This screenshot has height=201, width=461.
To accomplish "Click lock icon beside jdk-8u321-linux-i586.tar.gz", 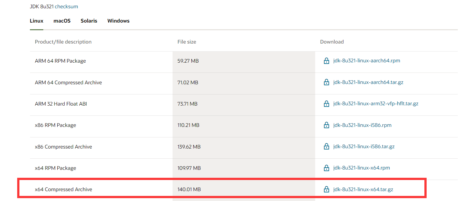I will 326,147.
